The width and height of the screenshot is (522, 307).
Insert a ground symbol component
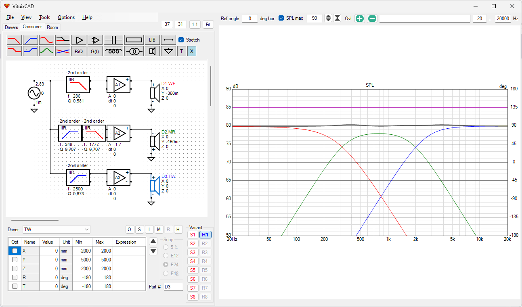pos(168,51)
